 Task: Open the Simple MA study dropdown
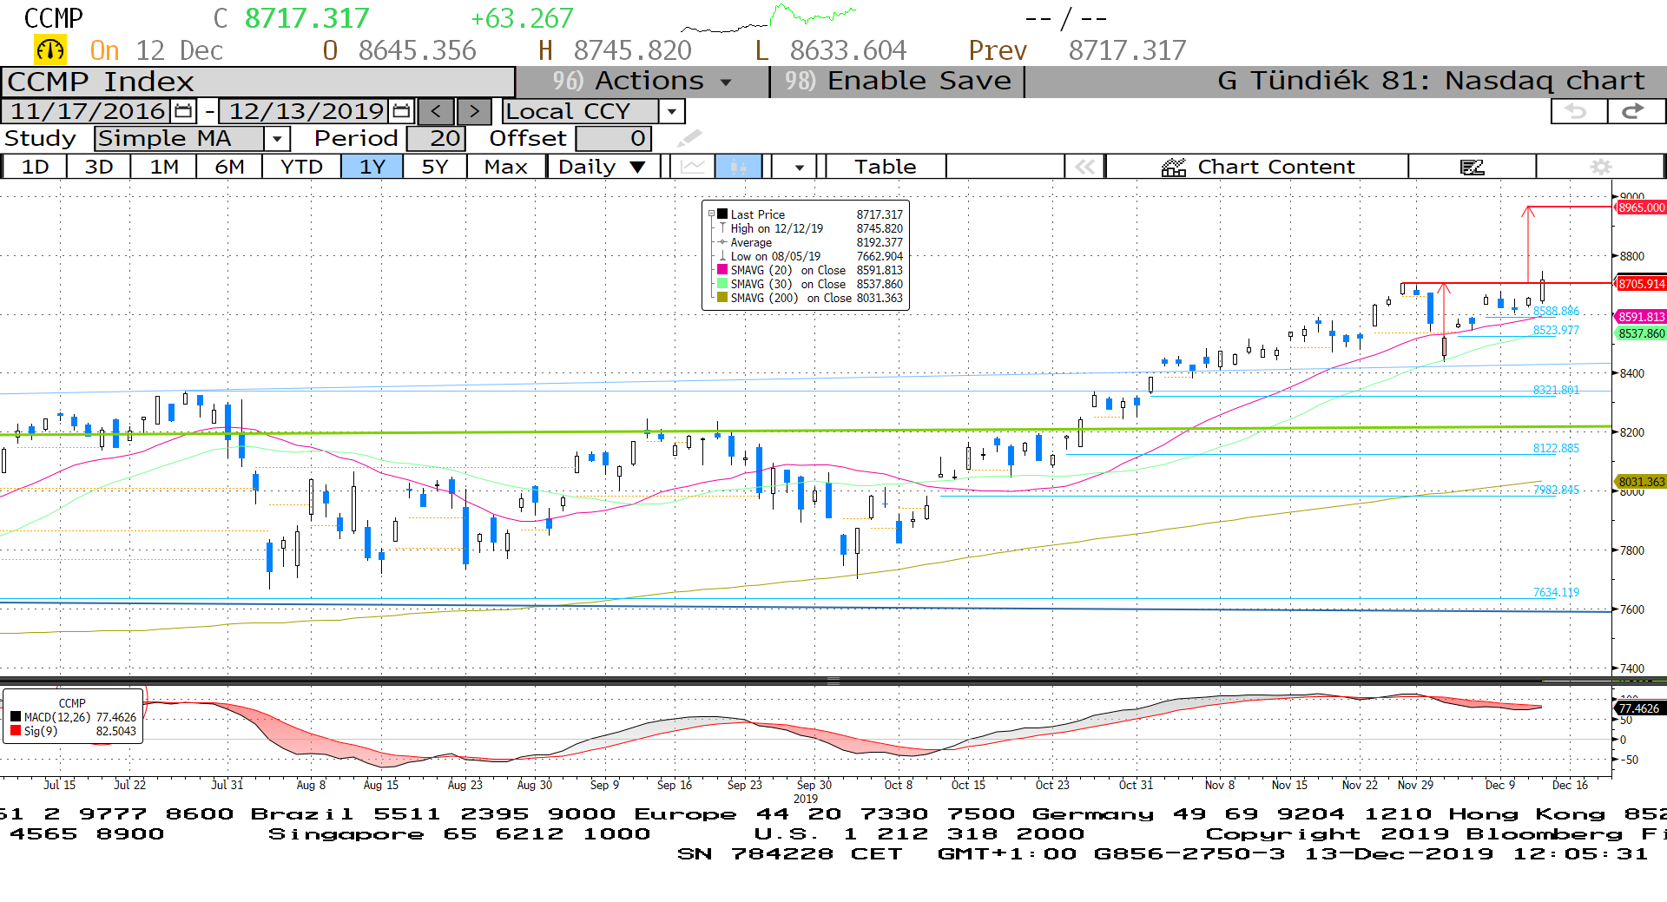[x=277, y=138]
